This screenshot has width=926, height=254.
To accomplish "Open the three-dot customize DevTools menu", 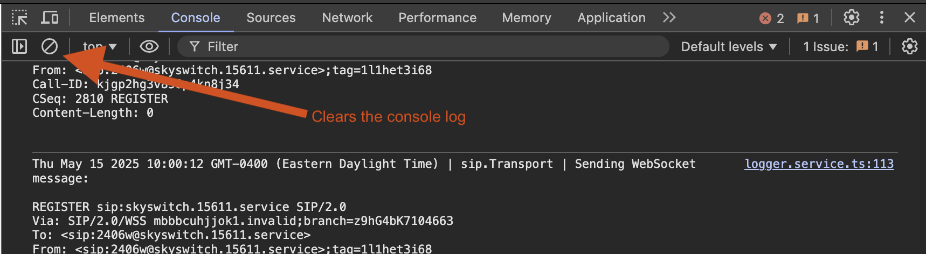I will point(882,18).
